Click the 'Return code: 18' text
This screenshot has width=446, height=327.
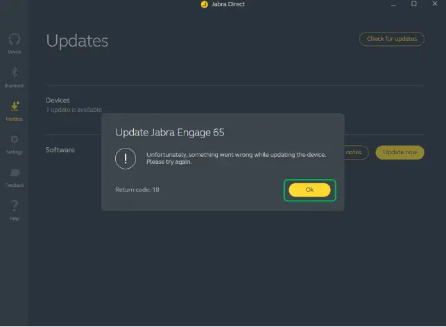[x=137, y=190]
